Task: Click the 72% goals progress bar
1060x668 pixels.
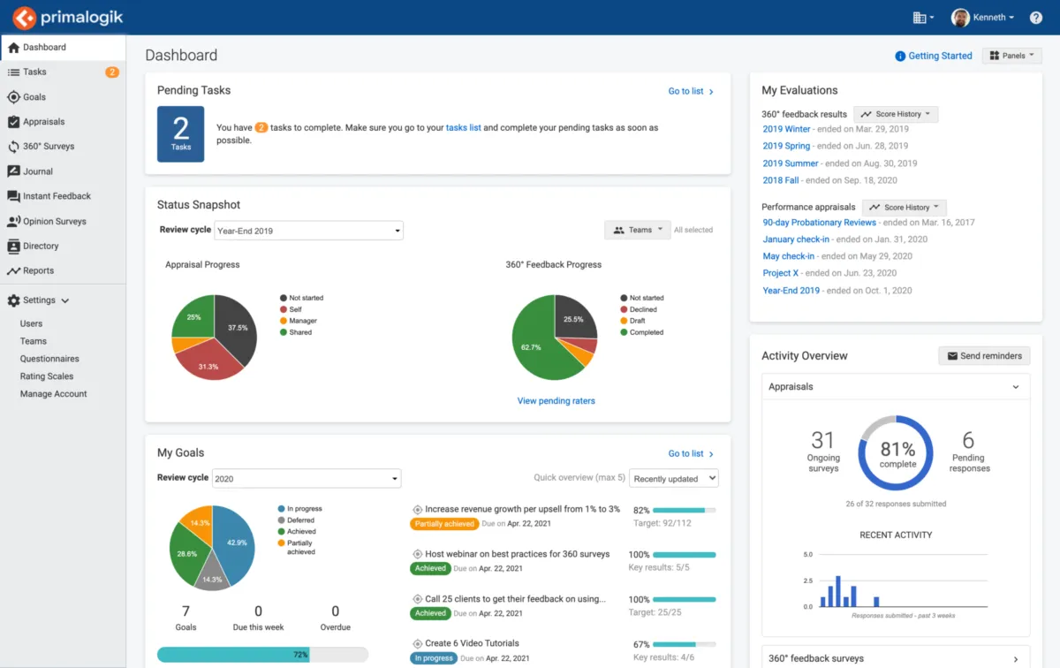Action: point(261,654)
